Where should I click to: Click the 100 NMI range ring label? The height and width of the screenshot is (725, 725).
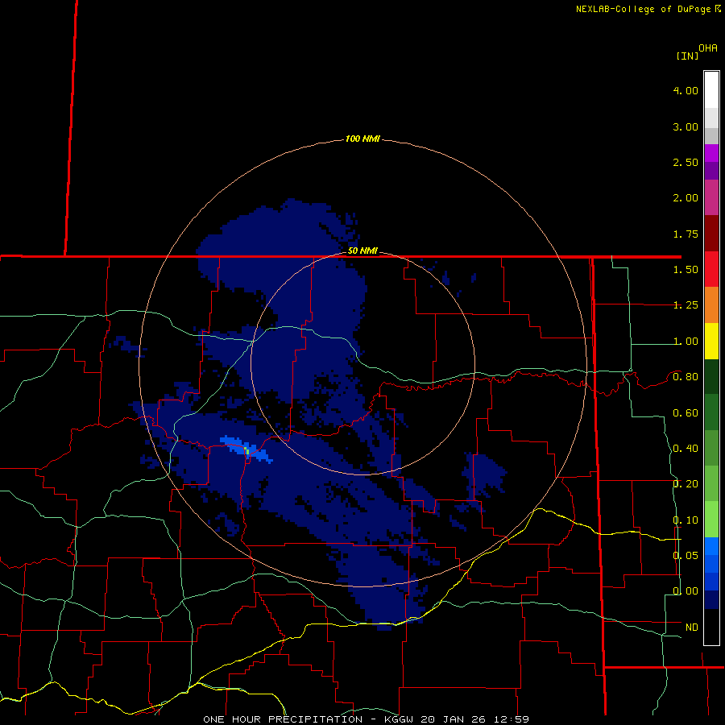click(x=362, y=139)
